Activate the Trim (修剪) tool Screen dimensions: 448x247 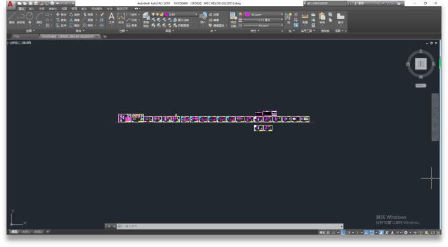point(88,14)
